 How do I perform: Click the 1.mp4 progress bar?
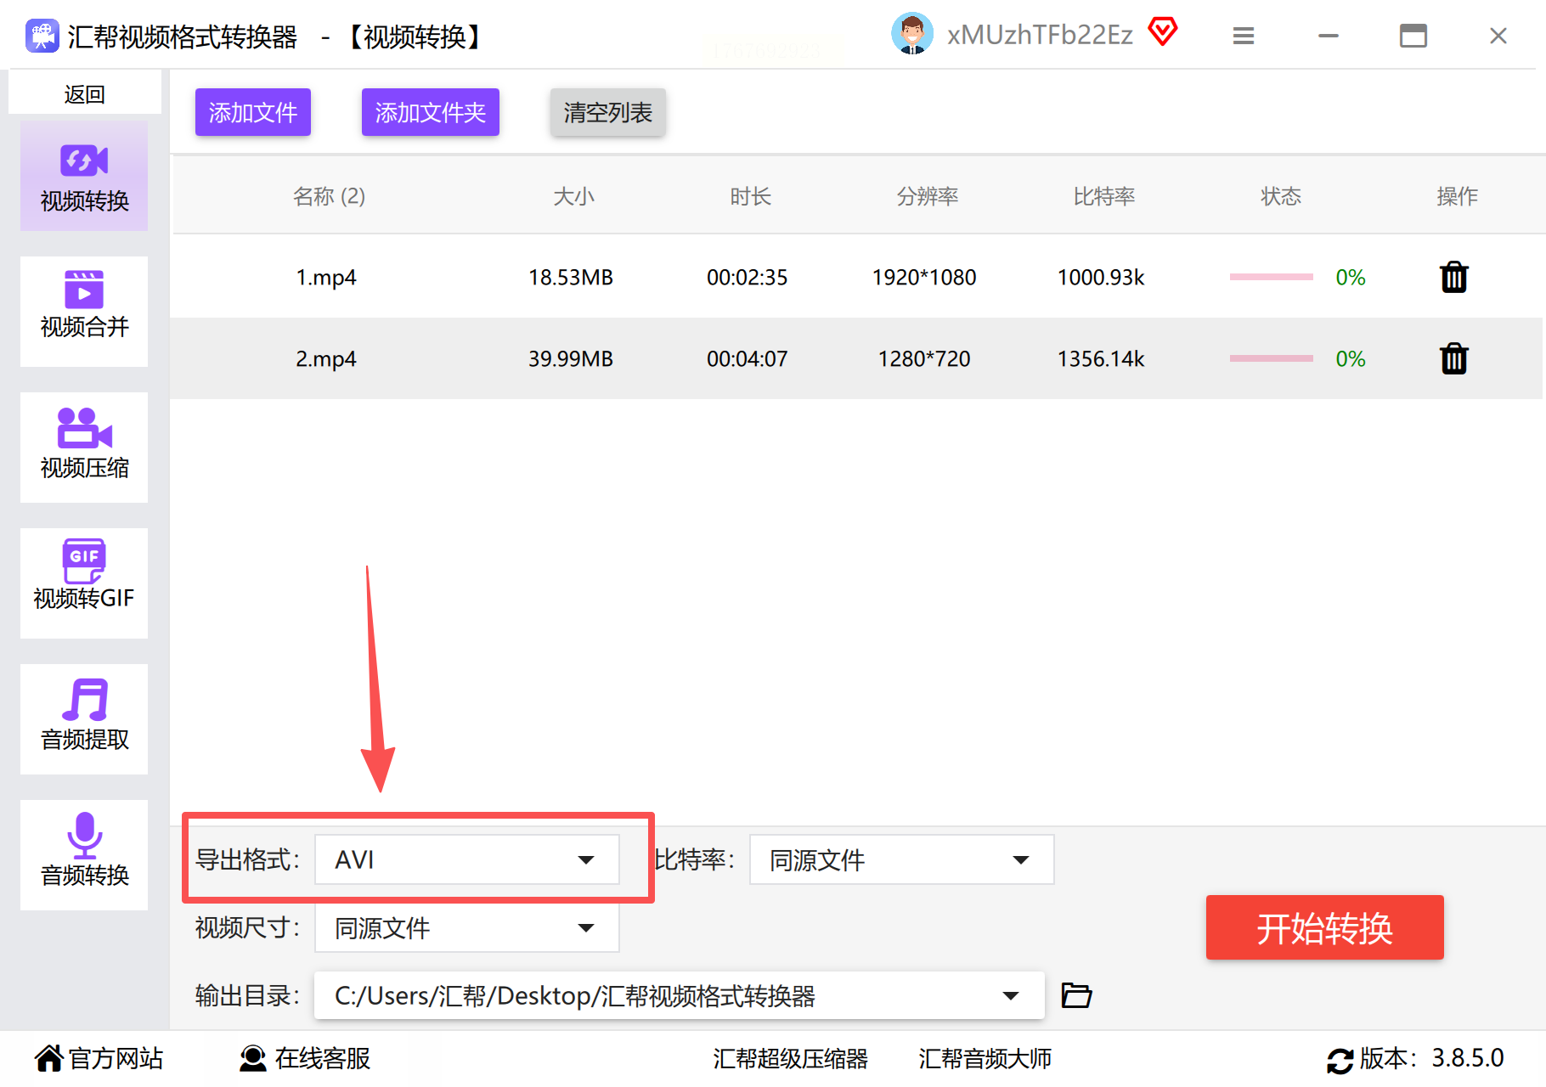pyautogui.click(x=1271, y=277)
